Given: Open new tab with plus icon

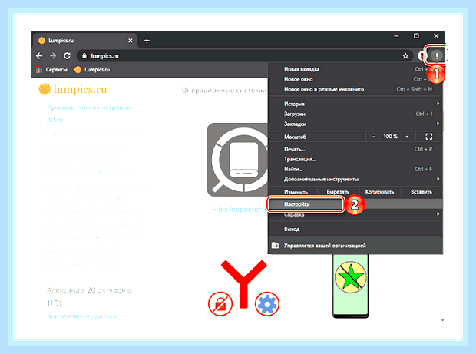Looking at the screenshot, I should [x=147, y=41].
